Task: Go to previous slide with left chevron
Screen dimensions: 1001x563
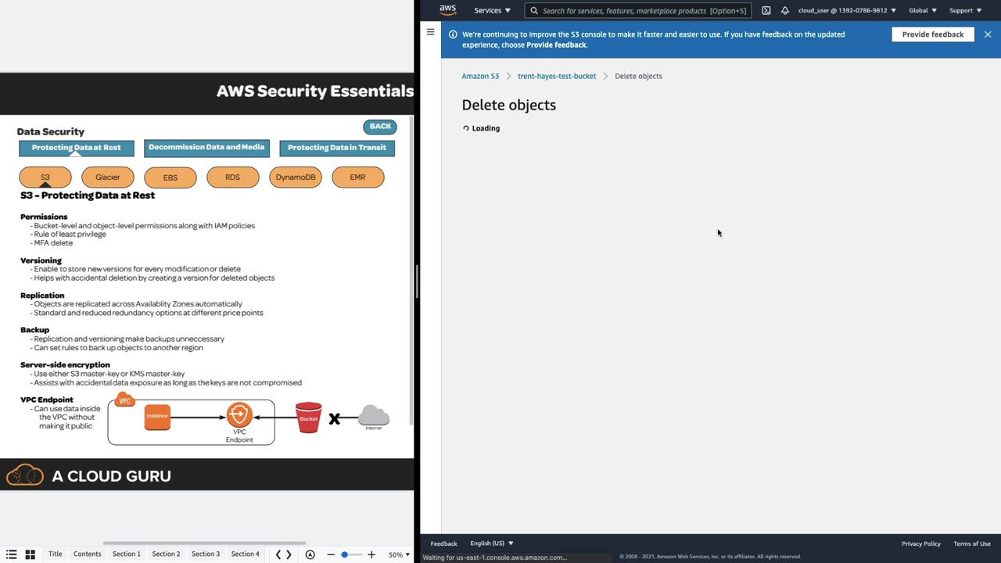Action: [278, 554]
